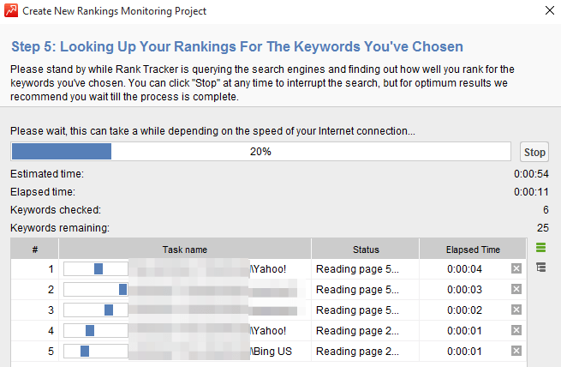Click the 20% overall progress bar

(x=261, y=152)
